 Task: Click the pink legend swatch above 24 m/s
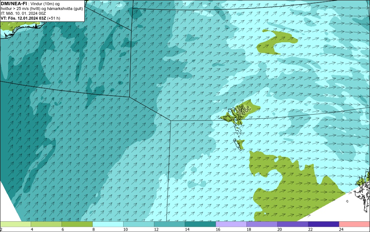coord(354,224)
